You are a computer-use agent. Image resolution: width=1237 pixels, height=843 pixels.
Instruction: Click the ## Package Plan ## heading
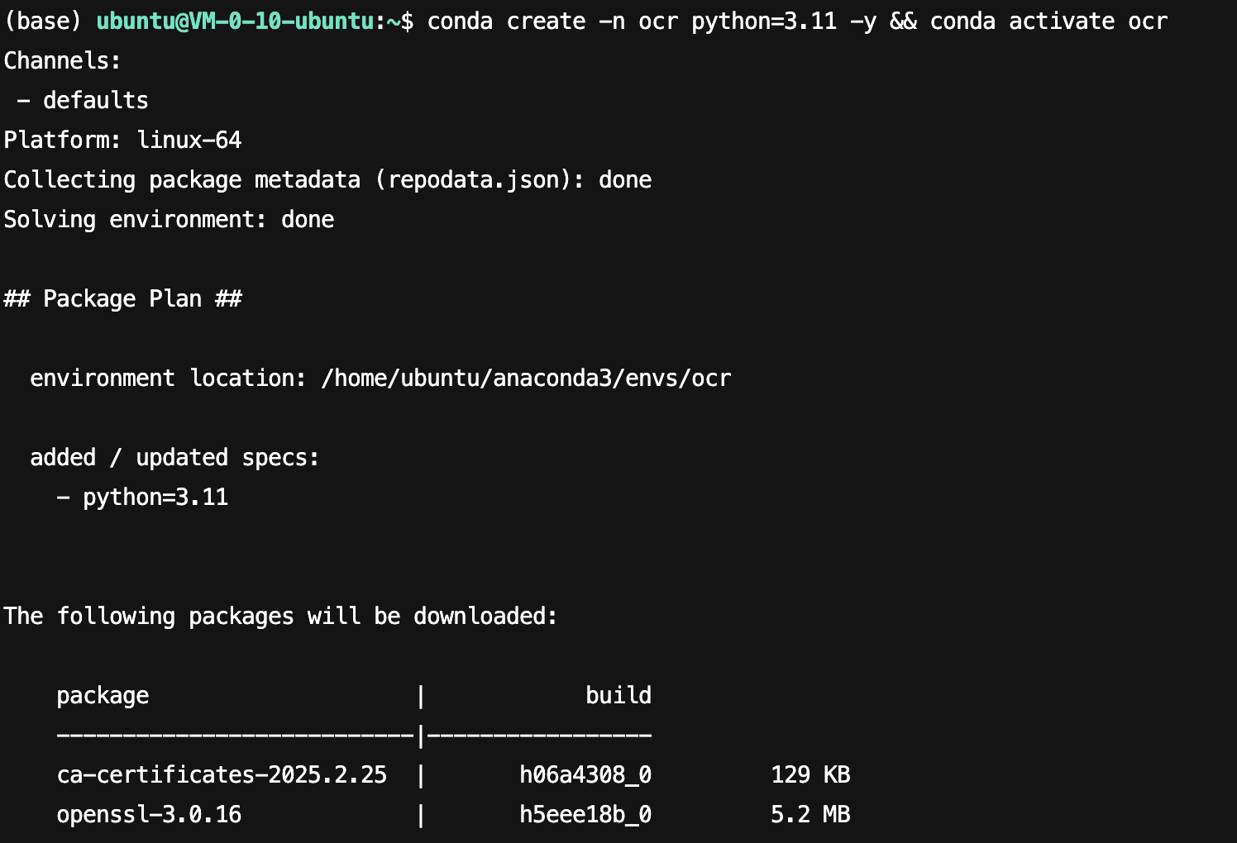[x=122, y=298]
